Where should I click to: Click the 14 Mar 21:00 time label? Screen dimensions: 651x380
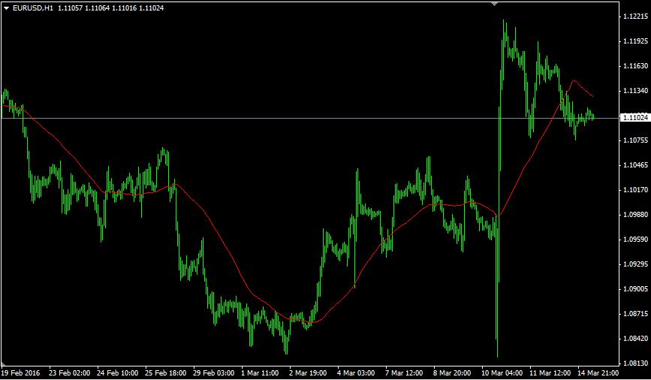598,373
